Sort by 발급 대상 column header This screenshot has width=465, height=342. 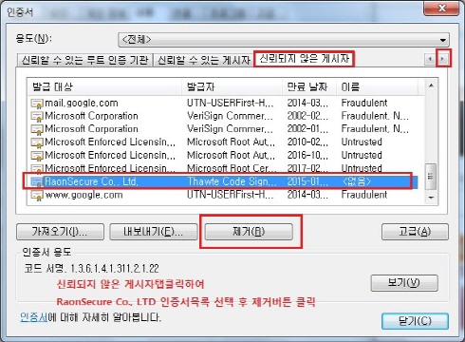pyautogui.click(x=104, y=86)
